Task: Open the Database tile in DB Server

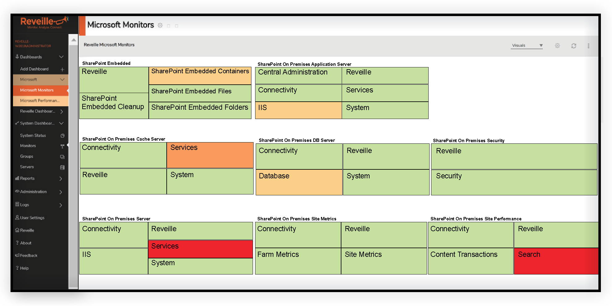Action: pyautogui.click(x=299, y=182)
